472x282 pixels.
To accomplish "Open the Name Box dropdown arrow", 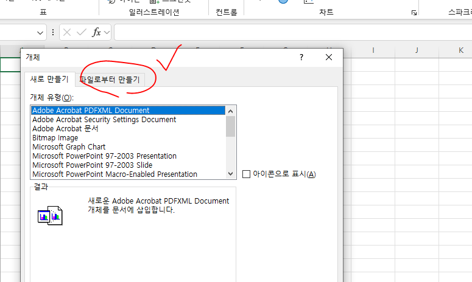I will 40,33.
